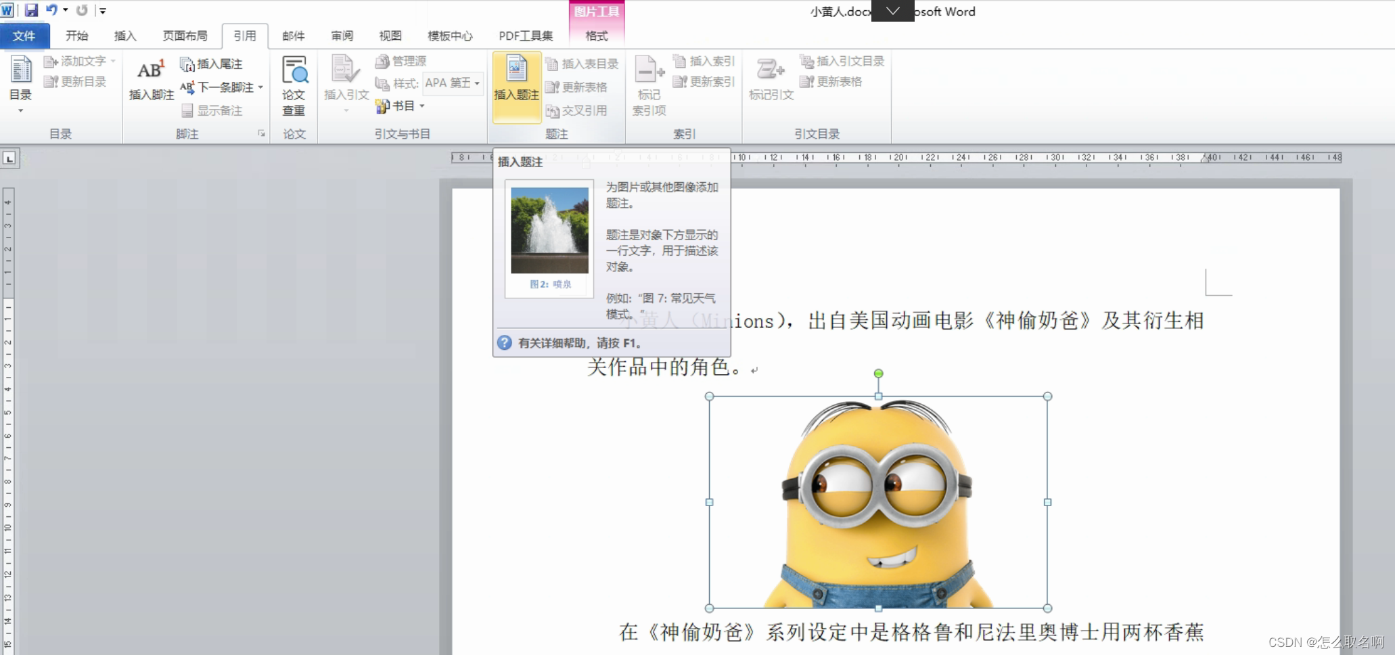Click 插入索引 button

coord(704,61)
